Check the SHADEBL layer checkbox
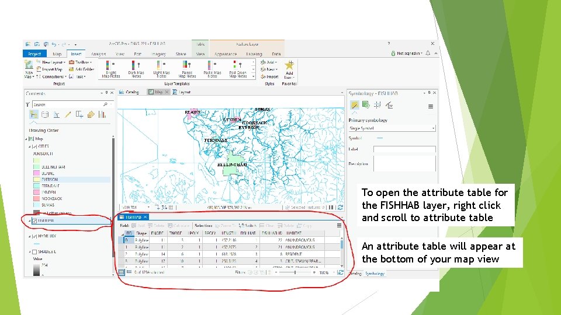561x315 pixels. pyautogui.click(x=34, y=252)
